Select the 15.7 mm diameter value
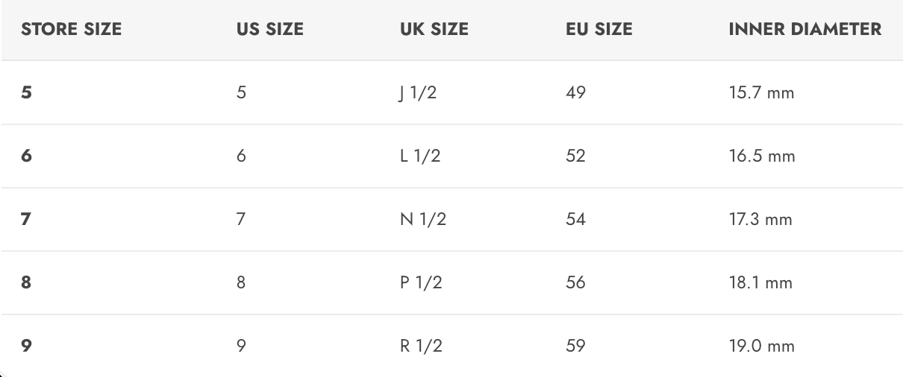Screen dimensions: 903x377 pyautogui.click(x=761, y=93)
